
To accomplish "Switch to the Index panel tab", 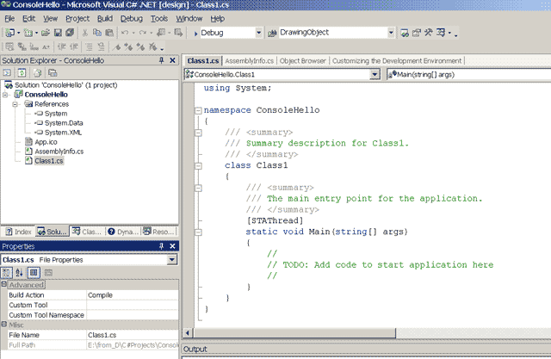I will pyautogui.click(x=19, y=232).
